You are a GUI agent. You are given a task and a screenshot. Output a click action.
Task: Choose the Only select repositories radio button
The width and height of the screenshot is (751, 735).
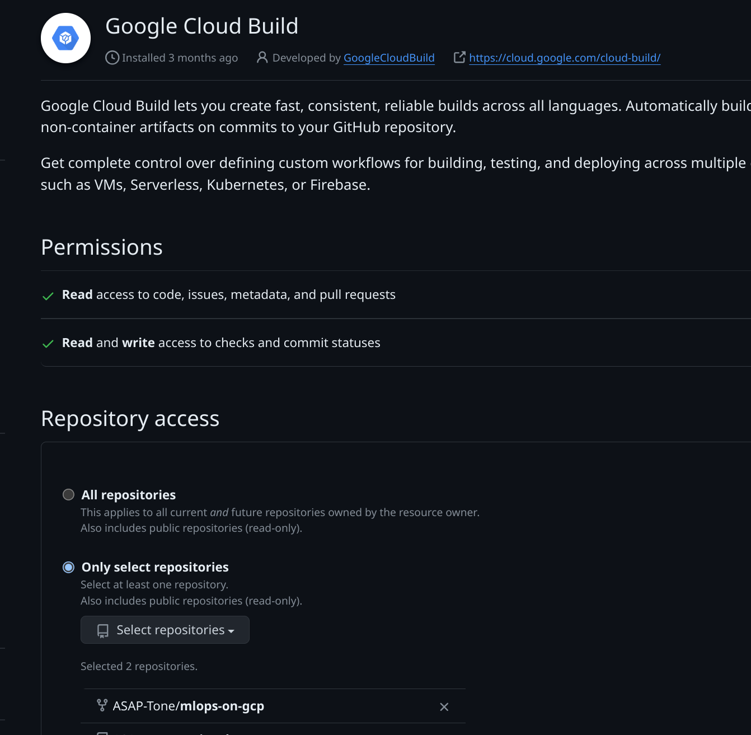pyautogui.click(x=68, y=568)
